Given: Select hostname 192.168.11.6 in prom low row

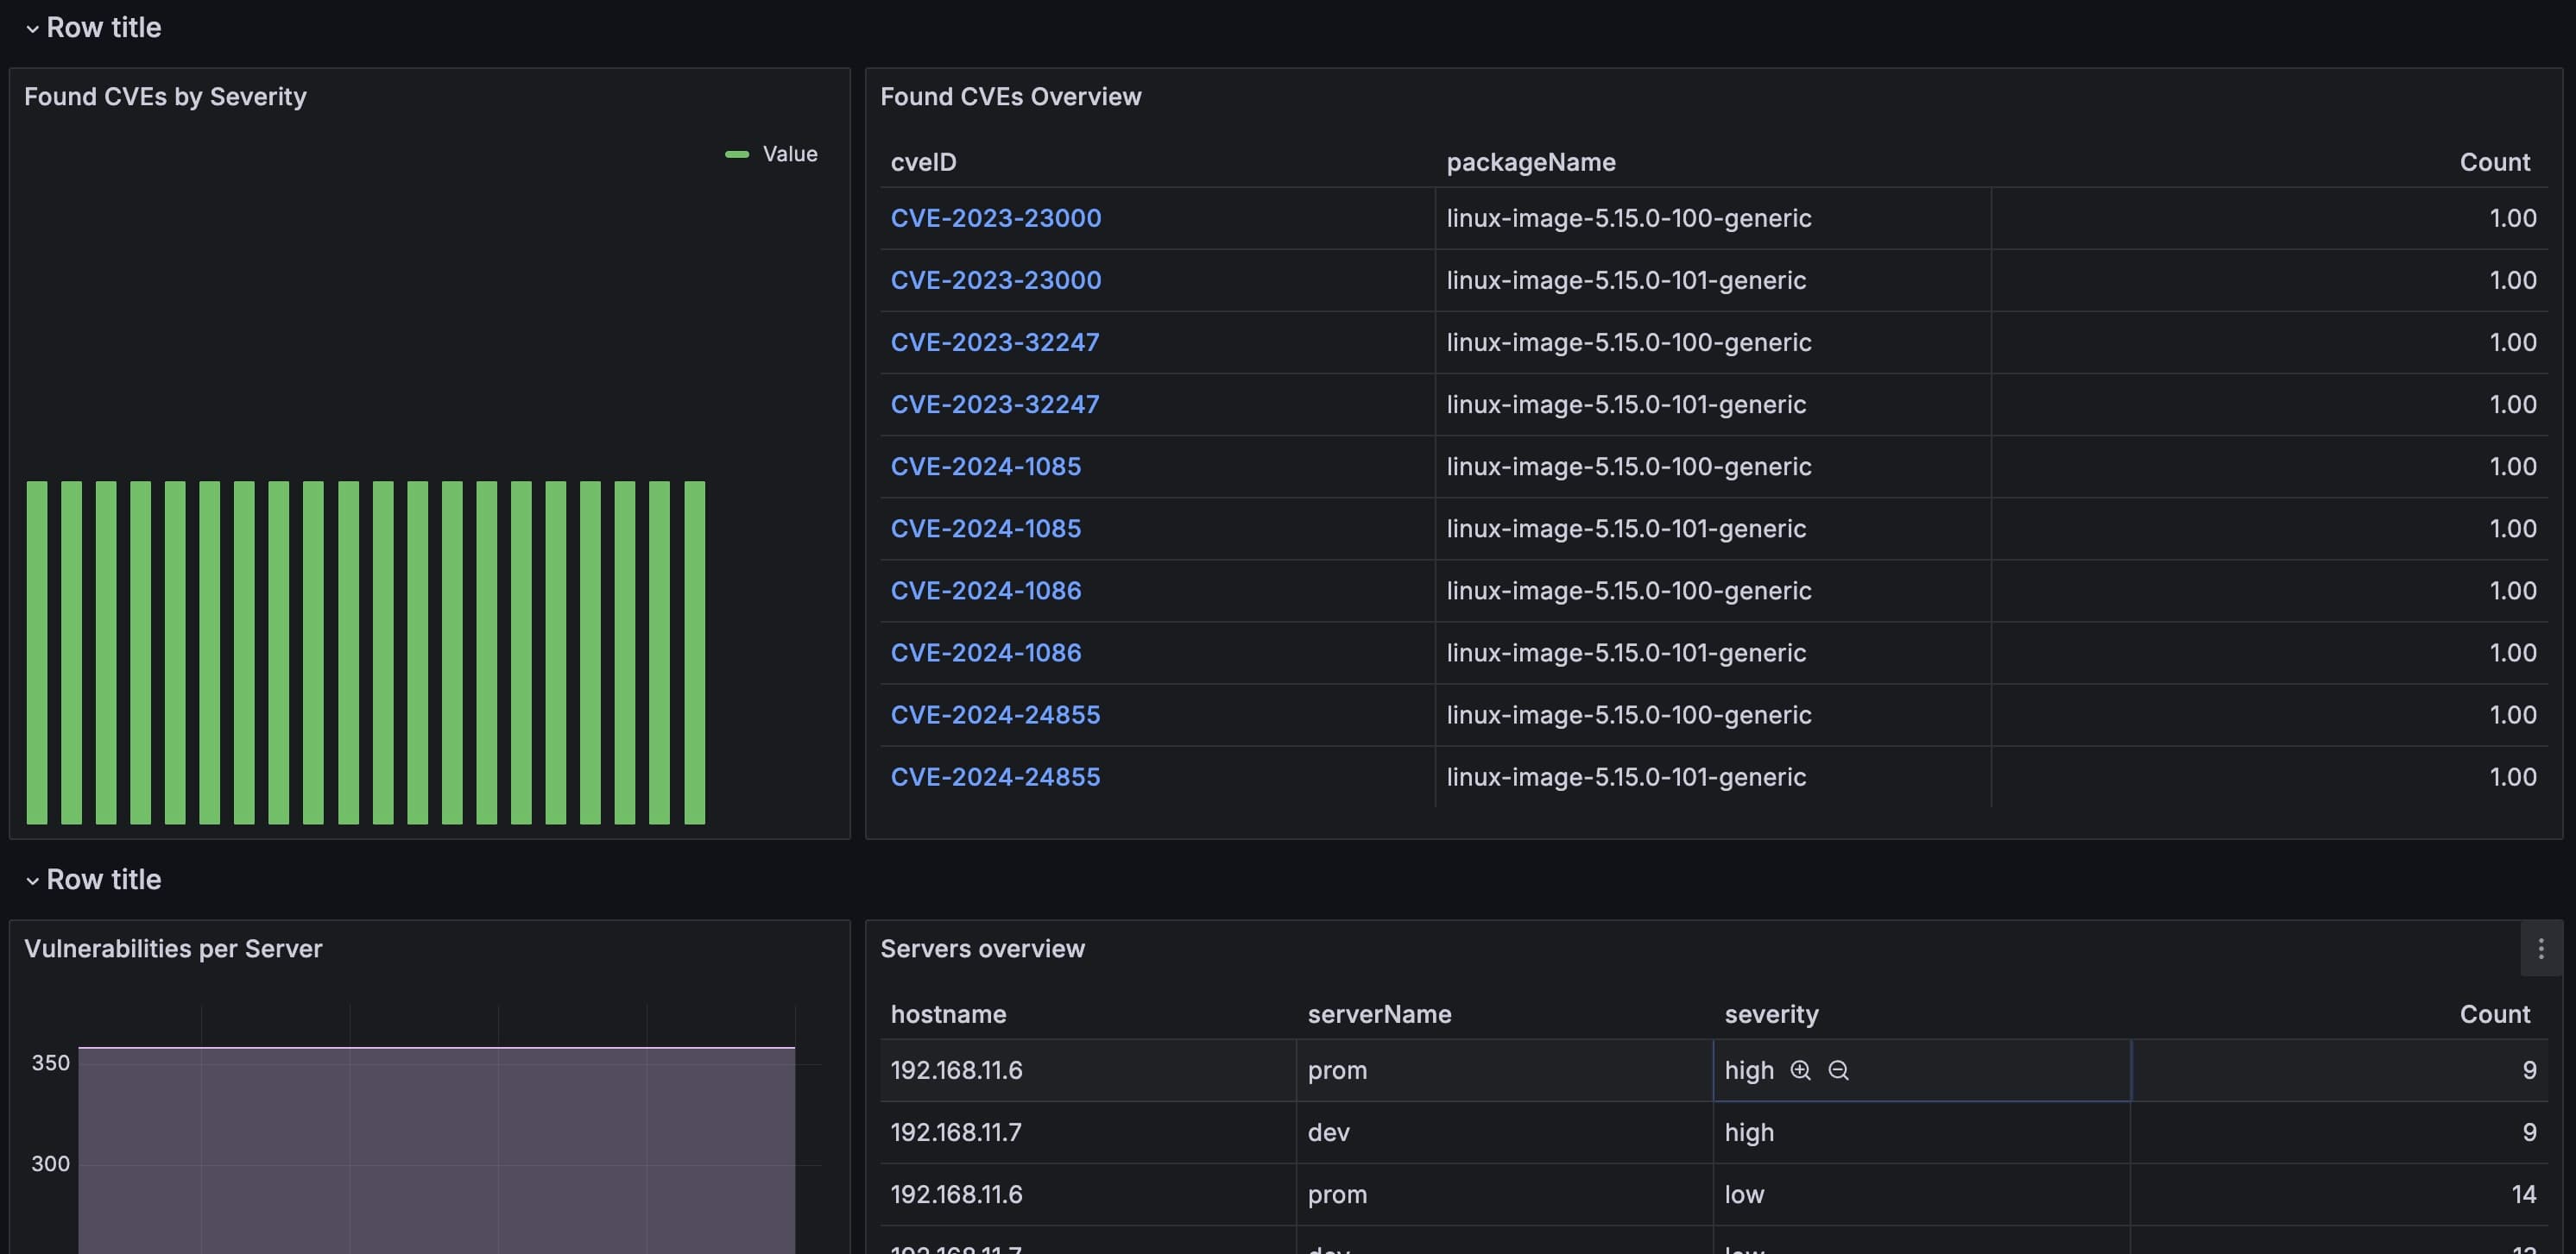Looking at the screenshot, I should [x=956, y=1194].
